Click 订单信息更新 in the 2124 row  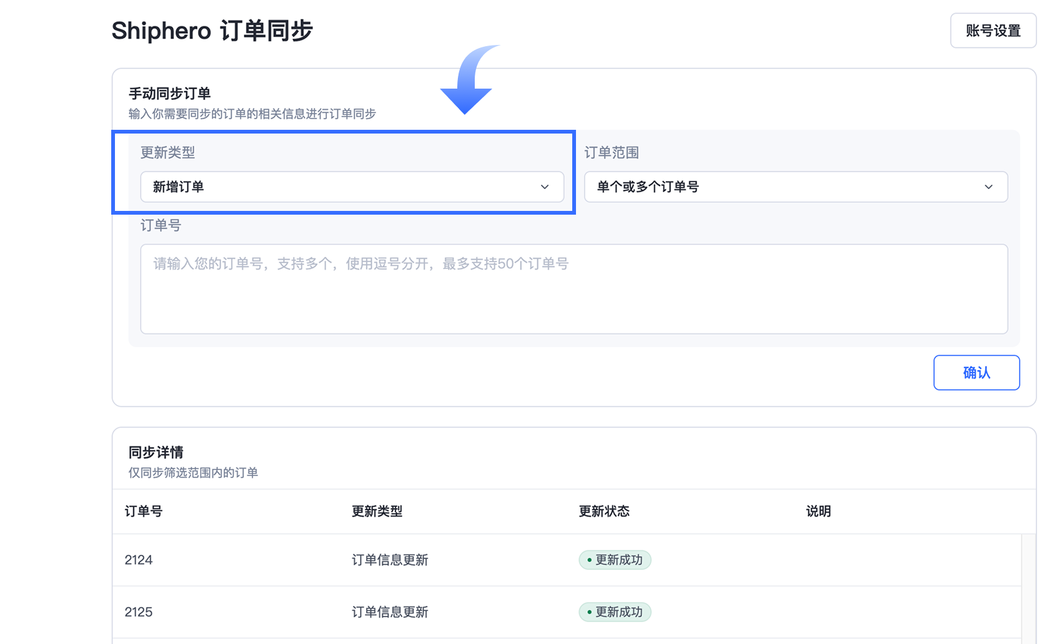click(390, 560)
